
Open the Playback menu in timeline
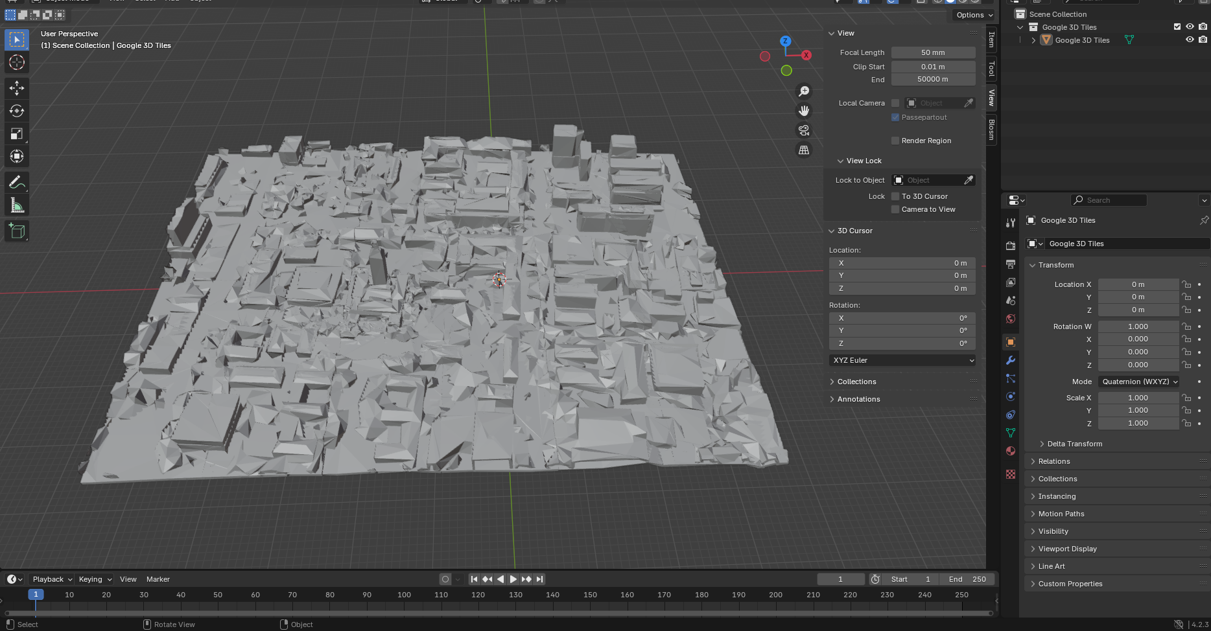52,579
